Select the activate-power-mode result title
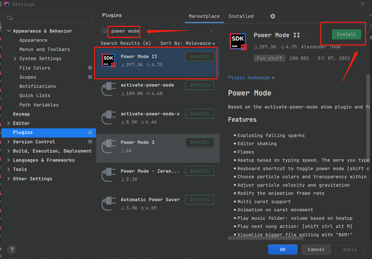Image resolution: width=372 pixels, height=259 pixels. coord(147,85)
